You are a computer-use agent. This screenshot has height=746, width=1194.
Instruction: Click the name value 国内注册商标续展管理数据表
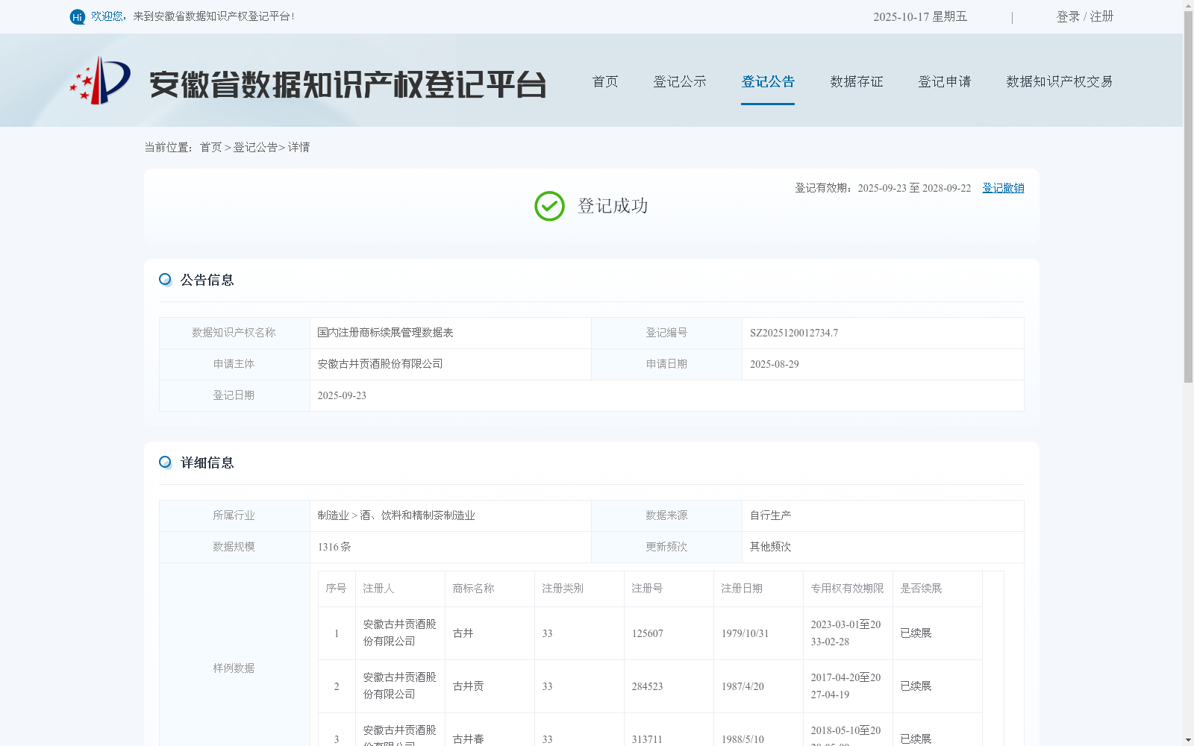pyautogui.click(x=385, y=333)
